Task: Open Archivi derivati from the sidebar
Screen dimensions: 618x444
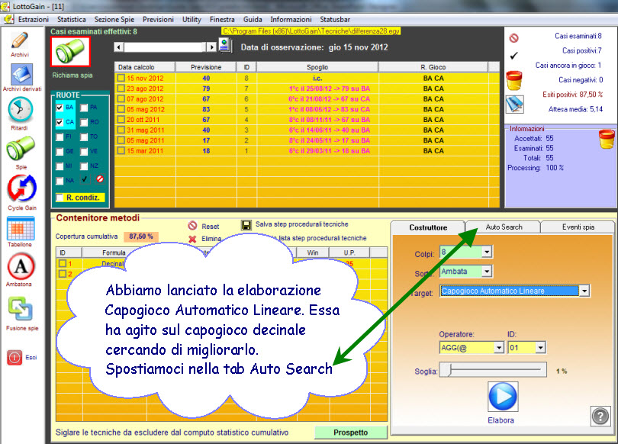Action: tap(21, 74)
